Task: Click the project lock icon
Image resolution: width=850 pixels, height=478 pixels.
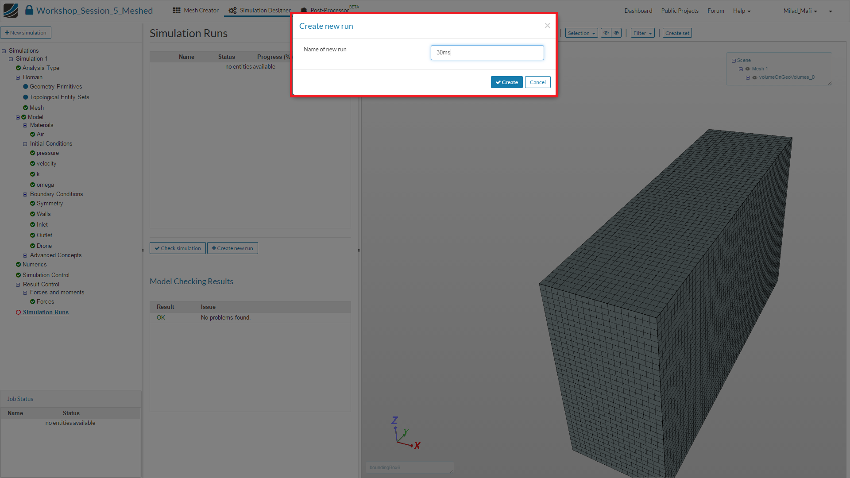Action: pos(29,10)
